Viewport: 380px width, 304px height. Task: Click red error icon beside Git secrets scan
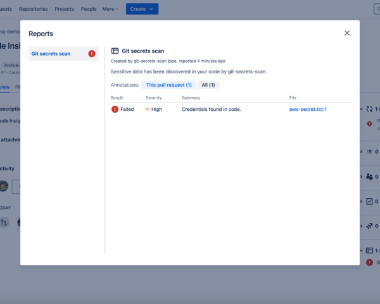click(x=92, y=54)
